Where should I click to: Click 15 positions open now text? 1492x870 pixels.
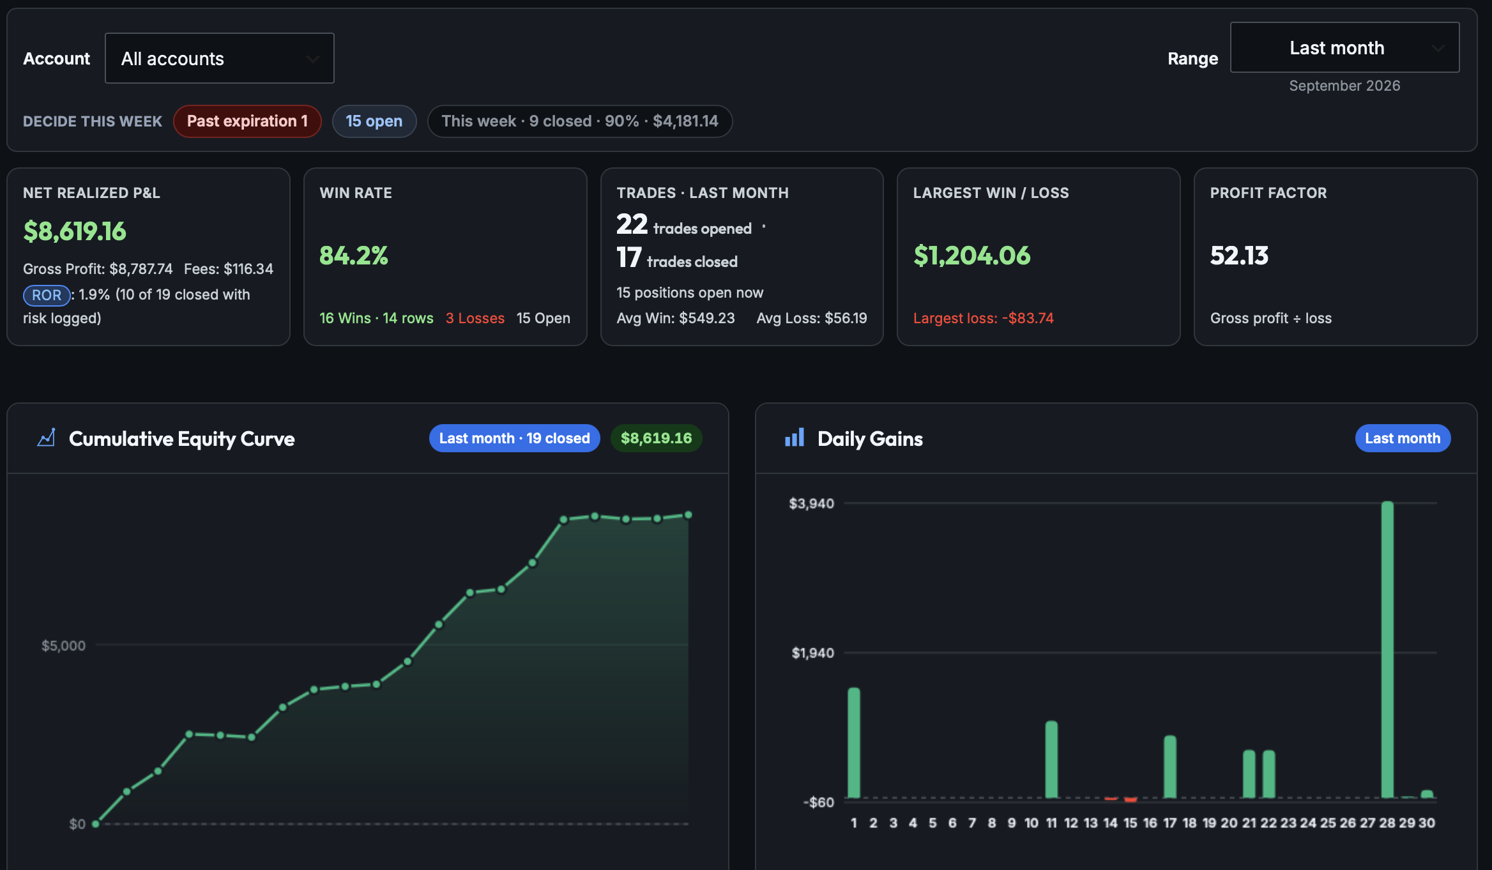pyautogui.click(x=690, y=293)
